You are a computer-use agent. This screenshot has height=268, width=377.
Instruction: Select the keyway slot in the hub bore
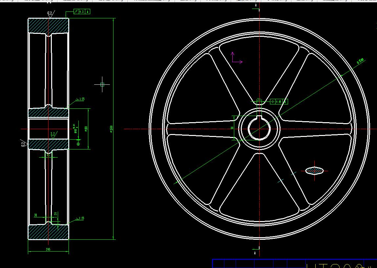click(259, 117)
